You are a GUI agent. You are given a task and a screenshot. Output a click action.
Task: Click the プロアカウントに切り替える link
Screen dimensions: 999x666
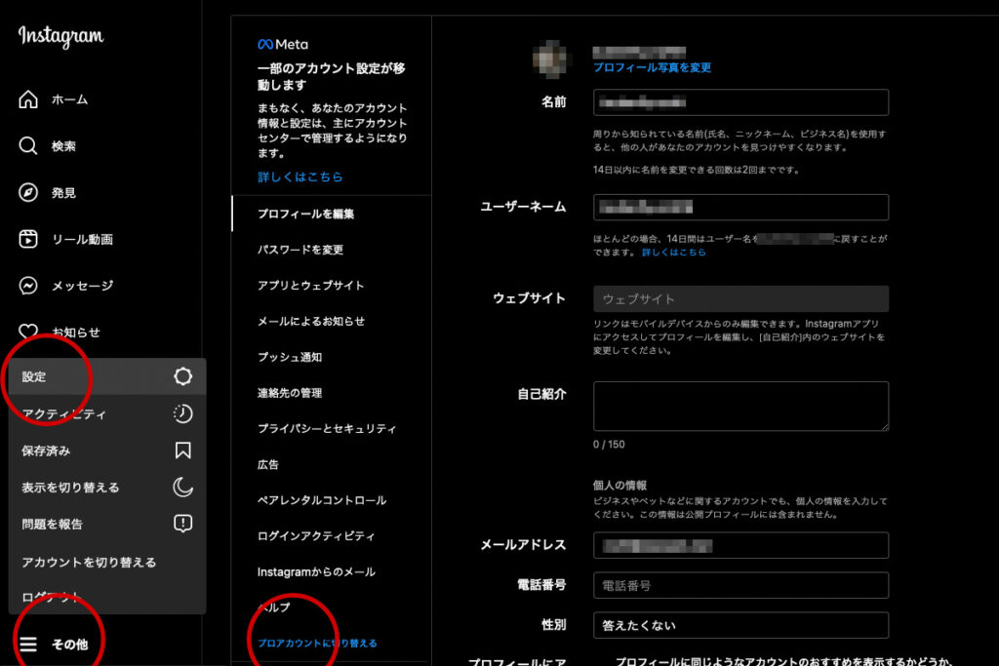click(317, 643)
